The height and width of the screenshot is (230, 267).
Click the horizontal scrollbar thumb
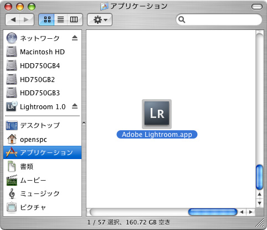tap(213, 212)
